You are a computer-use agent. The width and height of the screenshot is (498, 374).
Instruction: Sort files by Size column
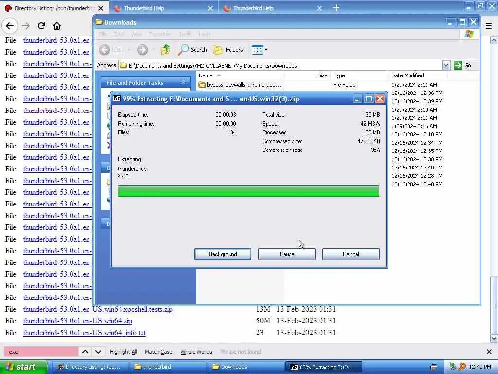(307, 75)
